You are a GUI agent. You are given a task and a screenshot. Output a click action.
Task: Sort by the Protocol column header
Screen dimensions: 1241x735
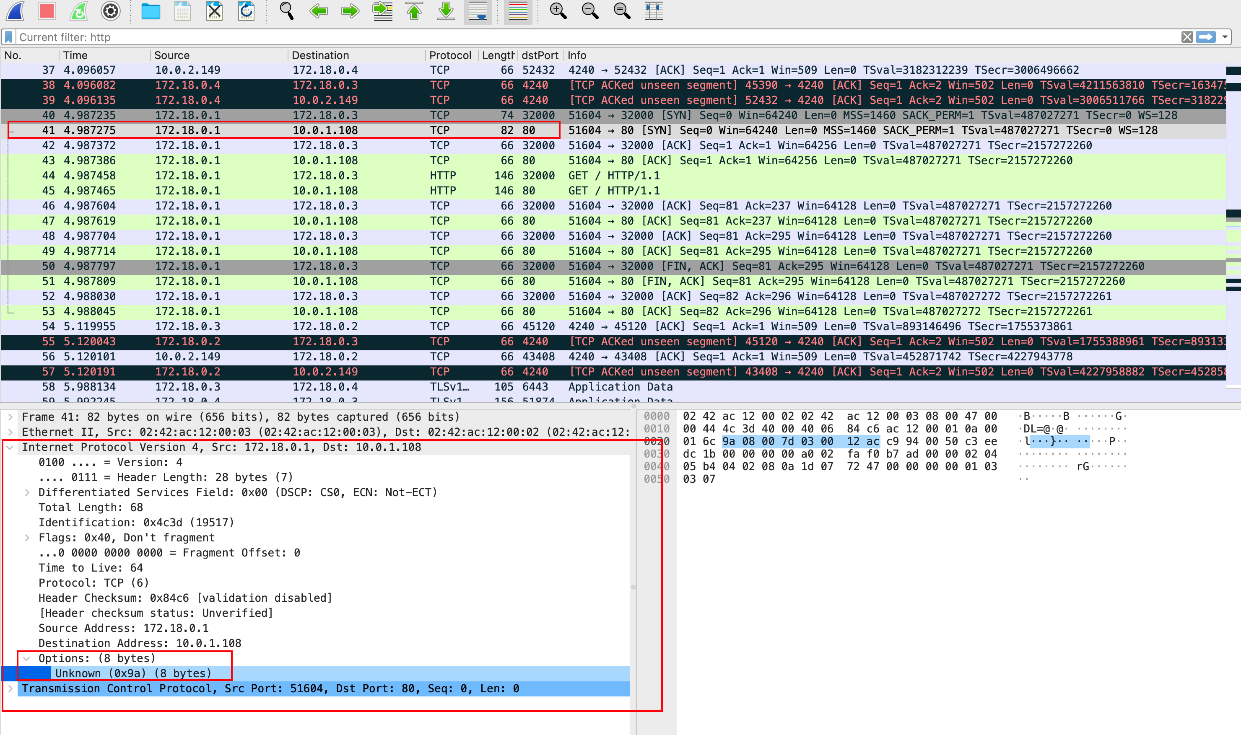450,55
